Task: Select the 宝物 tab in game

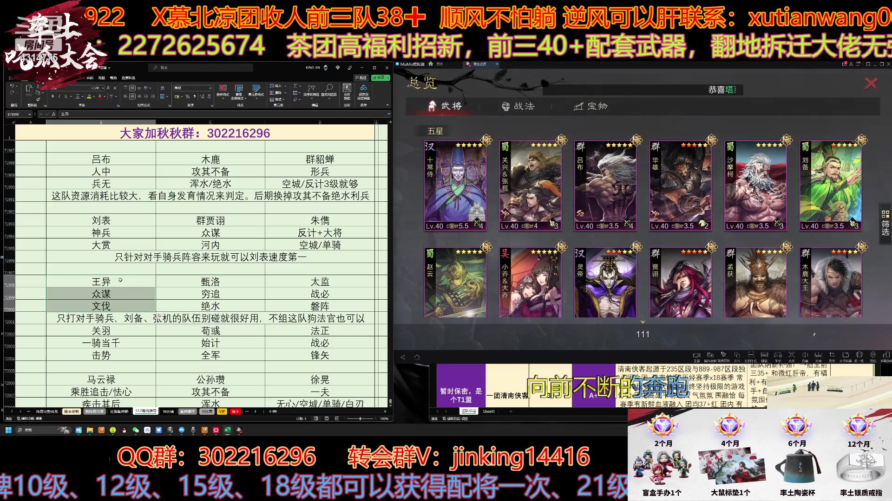Action: tap(590, 106)
